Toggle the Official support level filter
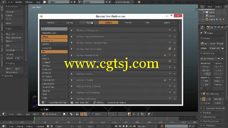 pos(54,37)
